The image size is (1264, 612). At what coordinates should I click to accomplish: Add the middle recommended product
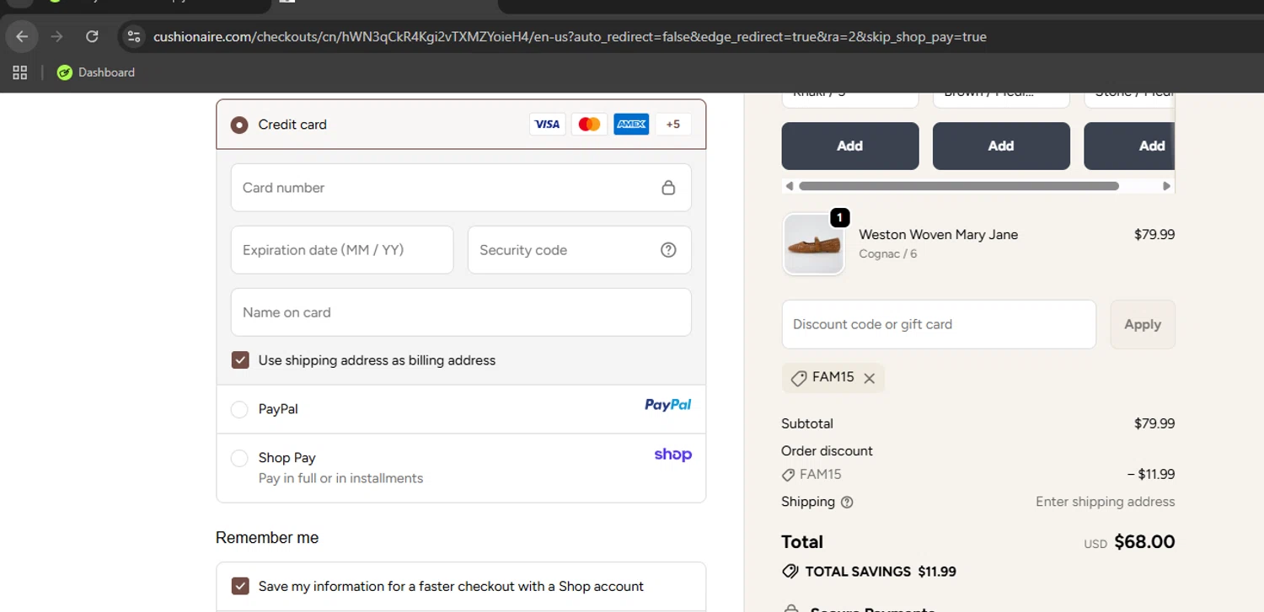[1001, 146]
